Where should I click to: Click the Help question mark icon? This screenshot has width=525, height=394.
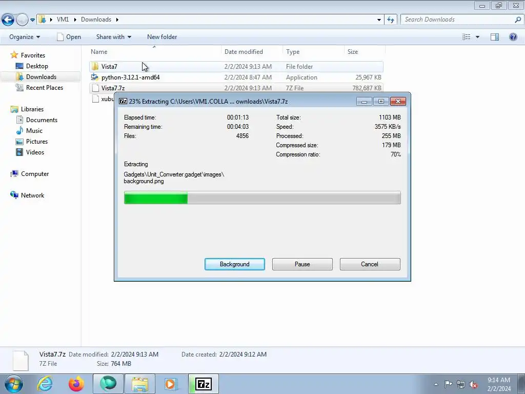tap(513, 37)
